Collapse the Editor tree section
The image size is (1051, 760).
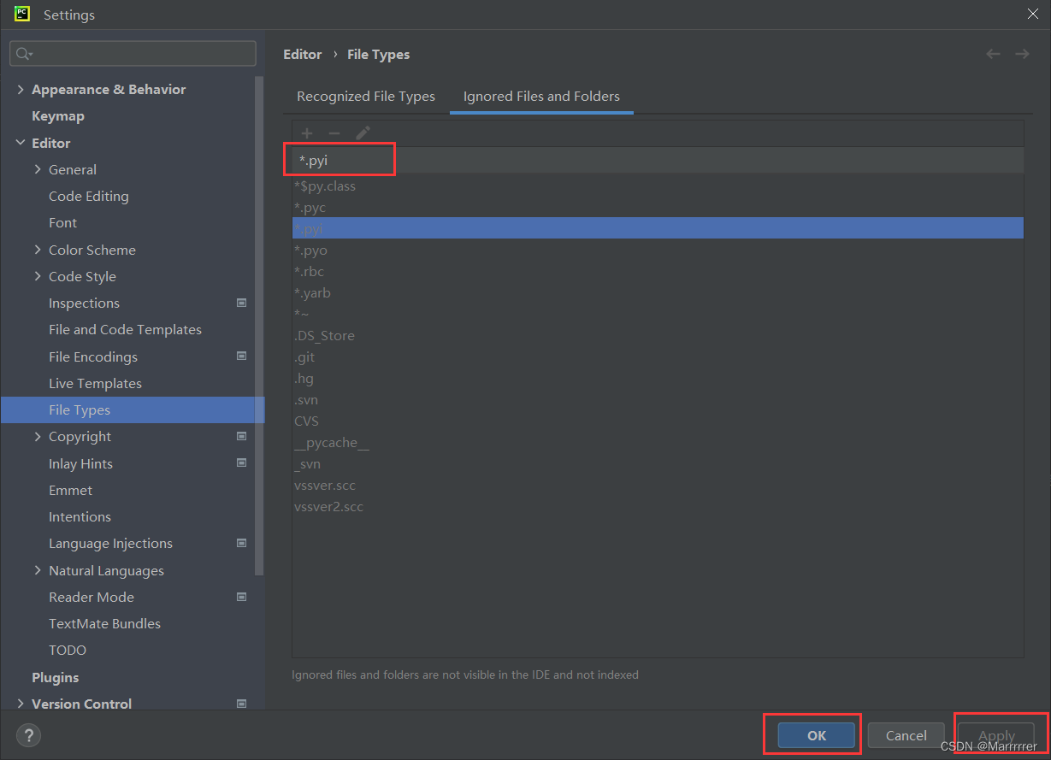(21, 143)
